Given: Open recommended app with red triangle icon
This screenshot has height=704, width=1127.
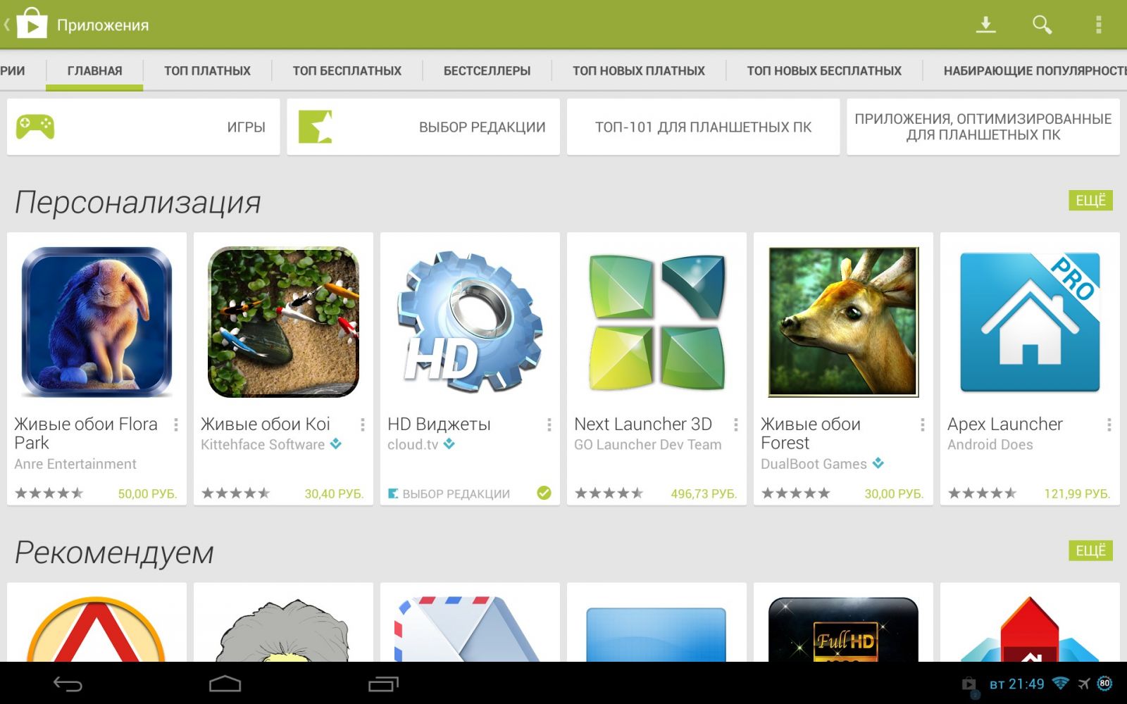Looking at the screenshot, I should click(x=96, y=629).
